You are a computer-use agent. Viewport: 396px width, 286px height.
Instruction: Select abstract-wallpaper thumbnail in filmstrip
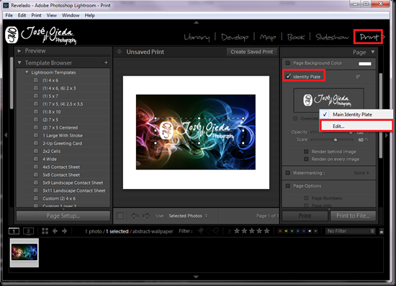pos(24,252)
